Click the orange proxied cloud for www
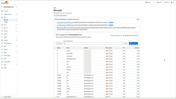This screenshot has width=176, height=99. (107, 94)
